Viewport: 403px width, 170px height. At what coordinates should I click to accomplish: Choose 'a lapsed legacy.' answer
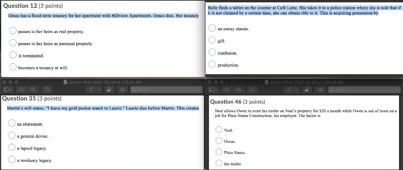click(11, 147)
